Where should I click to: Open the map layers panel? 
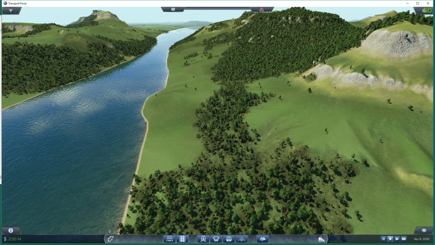click(x=424, y=230)
